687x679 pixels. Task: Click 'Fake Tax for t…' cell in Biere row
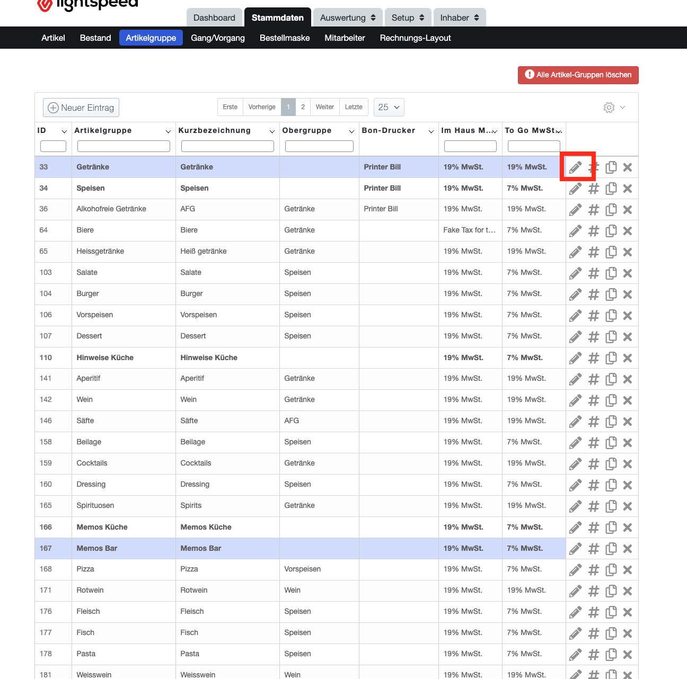[x=470, y=230]
